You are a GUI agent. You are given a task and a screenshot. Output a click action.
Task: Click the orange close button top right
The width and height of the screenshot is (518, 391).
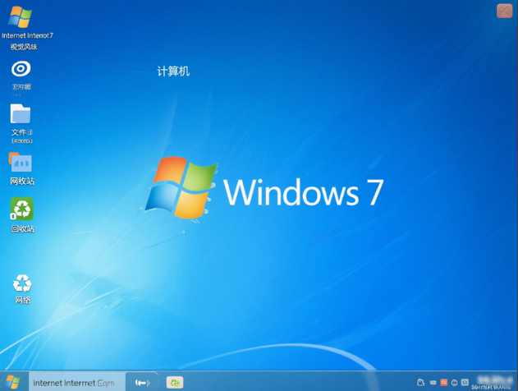pyautogui.click(x=505, y=11)
